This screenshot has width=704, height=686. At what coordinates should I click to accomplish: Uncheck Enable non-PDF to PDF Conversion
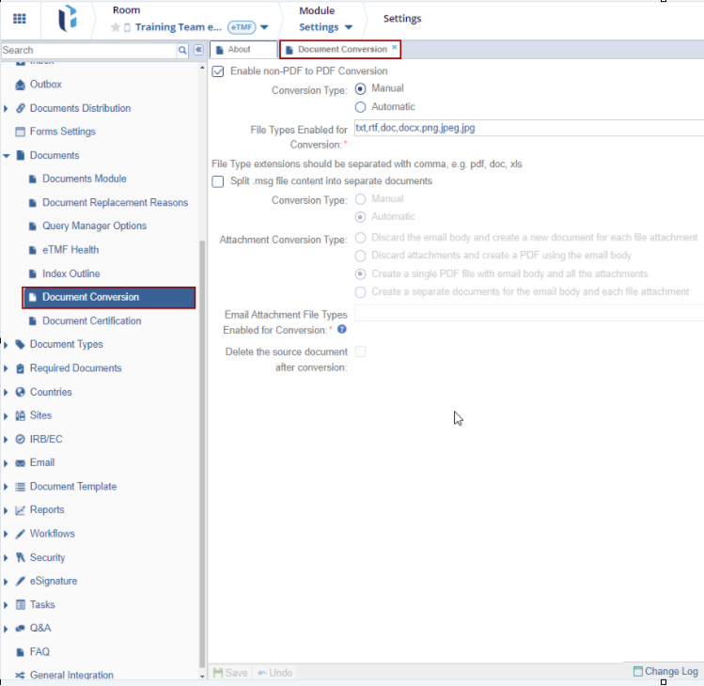(x=218, y=71)
